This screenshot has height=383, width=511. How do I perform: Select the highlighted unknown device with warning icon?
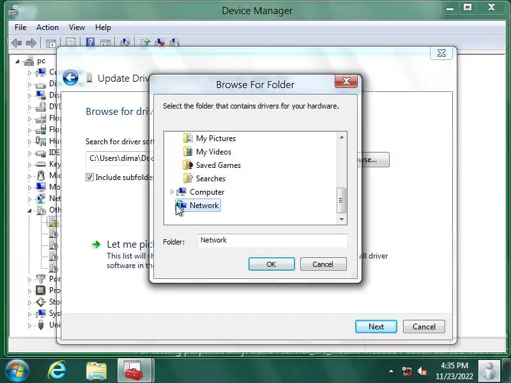click(x=53, y=222)
